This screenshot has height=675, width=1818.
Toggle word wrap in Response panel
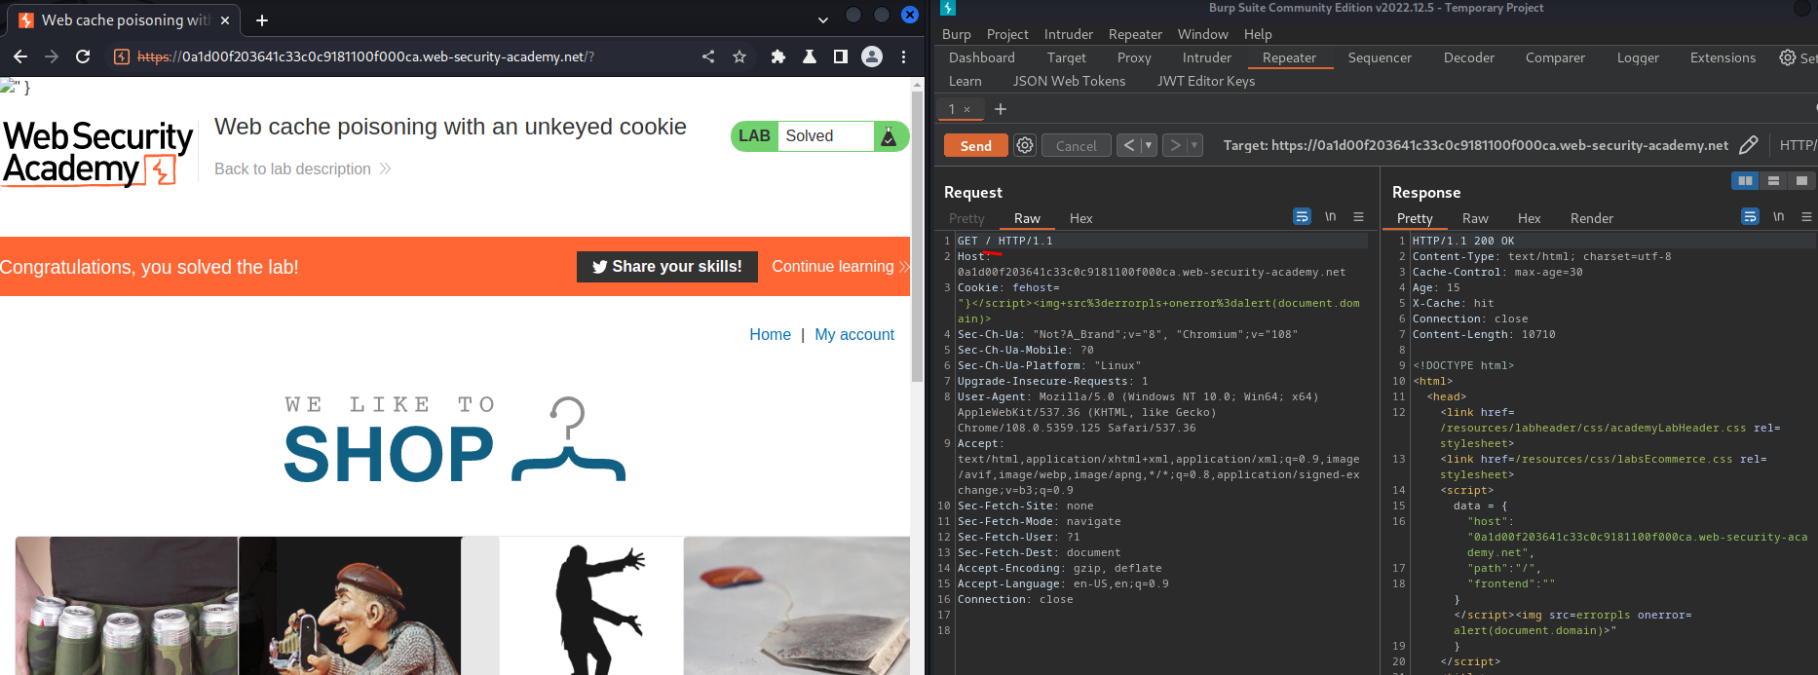pos(1750,216)
